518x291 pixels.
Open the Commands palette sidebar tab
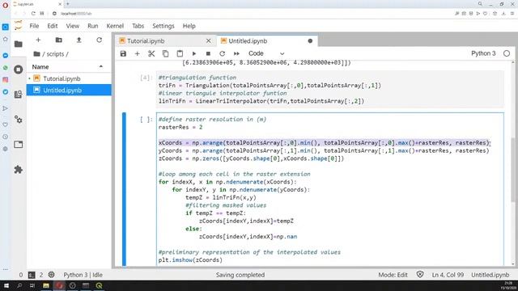click(x=19, y=95)
